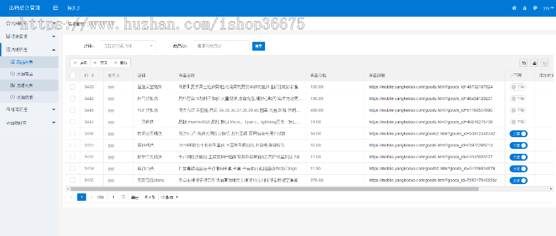Click the blue search button
The width and height of the screenshot is (556, 236).
click(258, 46)
